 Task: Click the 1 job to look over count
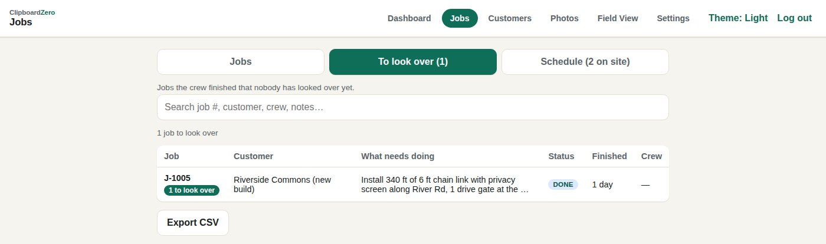pyautogui.click(x=188, y=133)
